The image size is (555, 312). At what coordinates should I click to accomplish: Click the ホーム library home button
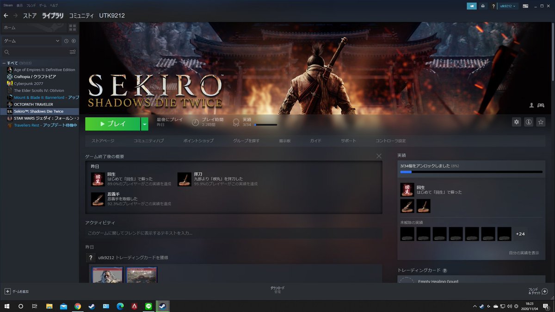[34, 28]
